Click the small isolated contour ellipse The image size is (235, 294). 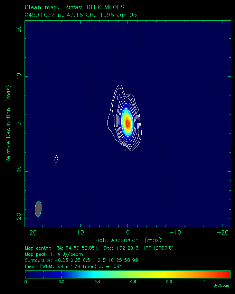click(56, 159)
